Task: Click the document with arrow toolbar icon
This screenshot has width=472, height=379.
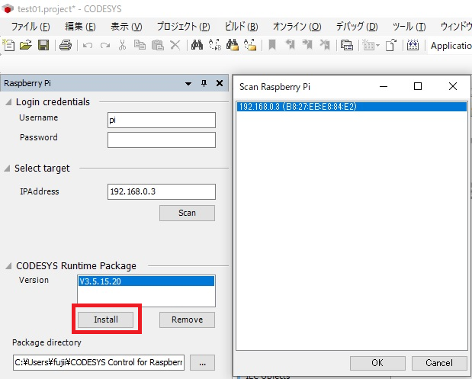Action: (x=391, y=45)
